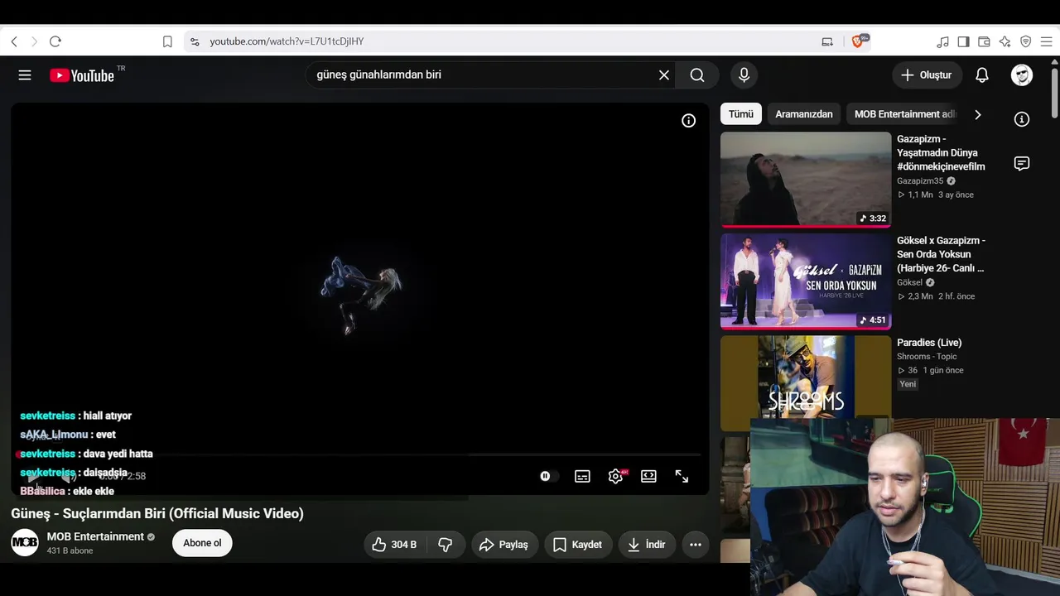
Task: Open video player settings gear
Action: [x=615, y=476]
